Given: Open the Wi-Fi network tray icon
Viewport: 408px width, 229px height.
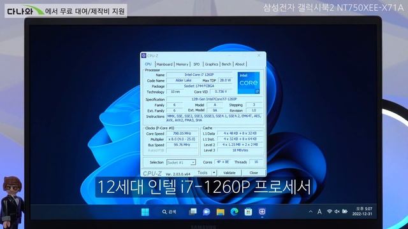Looking at the screenshot, I should tap(330, 211).
